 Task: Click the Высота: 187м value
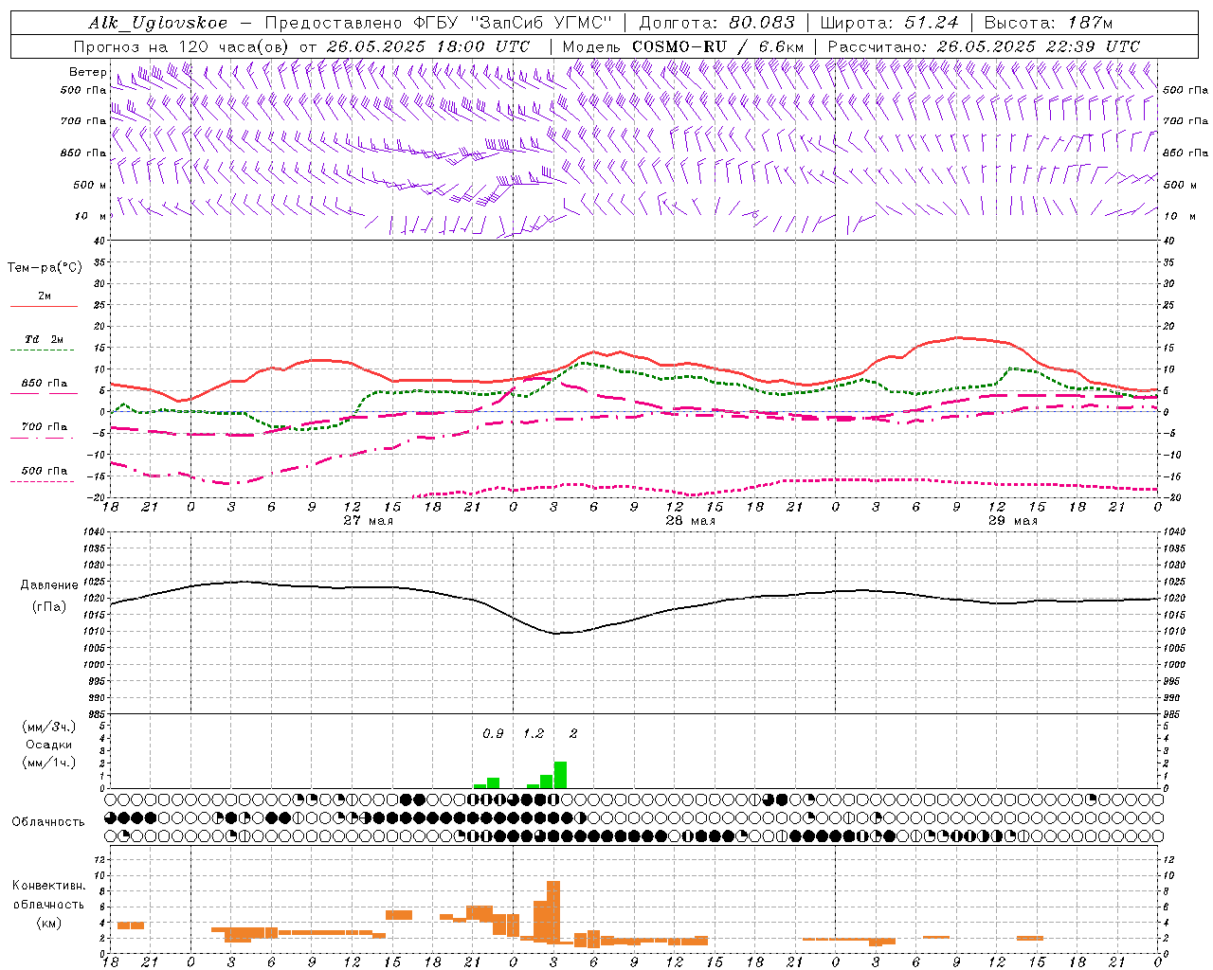(x=1048, y=23)
